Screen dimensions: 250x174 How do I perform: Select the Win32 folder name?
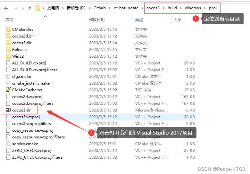18,56
